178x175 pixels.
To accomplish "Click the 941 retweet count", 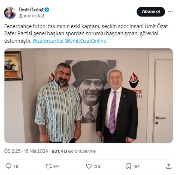I will click(x=56, y=166).
